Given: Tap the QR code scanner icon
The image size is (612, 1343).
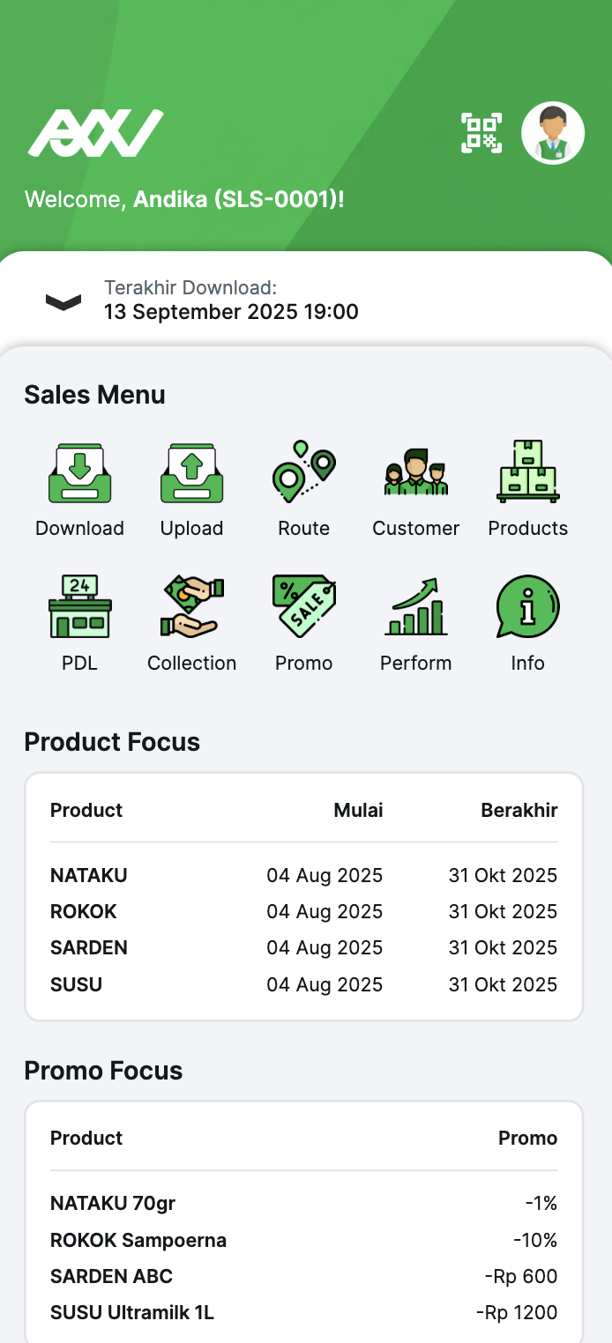Looking at the screenshot, I should point(481,133).
